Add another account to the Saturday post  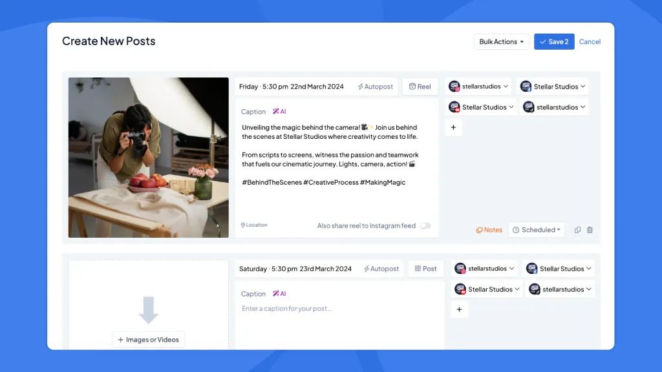(x=459, y=309)
